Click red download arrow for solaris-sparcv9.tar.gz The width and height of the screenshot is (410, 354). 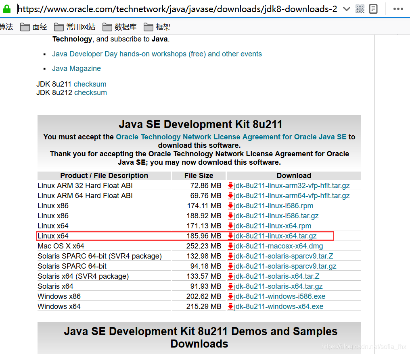click(230, 266)
